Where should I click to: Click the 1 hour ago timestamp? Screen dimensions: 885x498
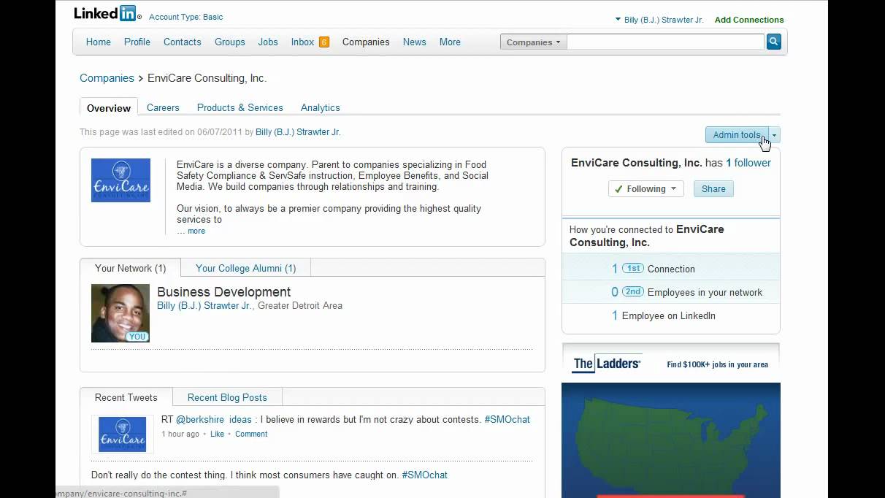click(180, 434)
